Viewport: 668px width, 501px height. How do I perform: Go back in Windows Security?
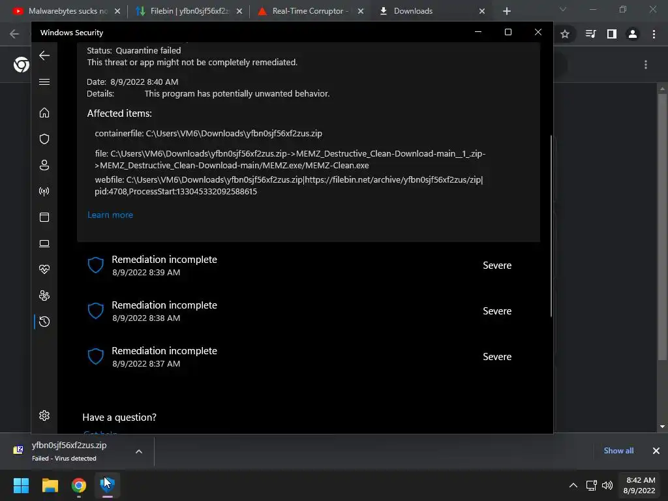(44, 55)
